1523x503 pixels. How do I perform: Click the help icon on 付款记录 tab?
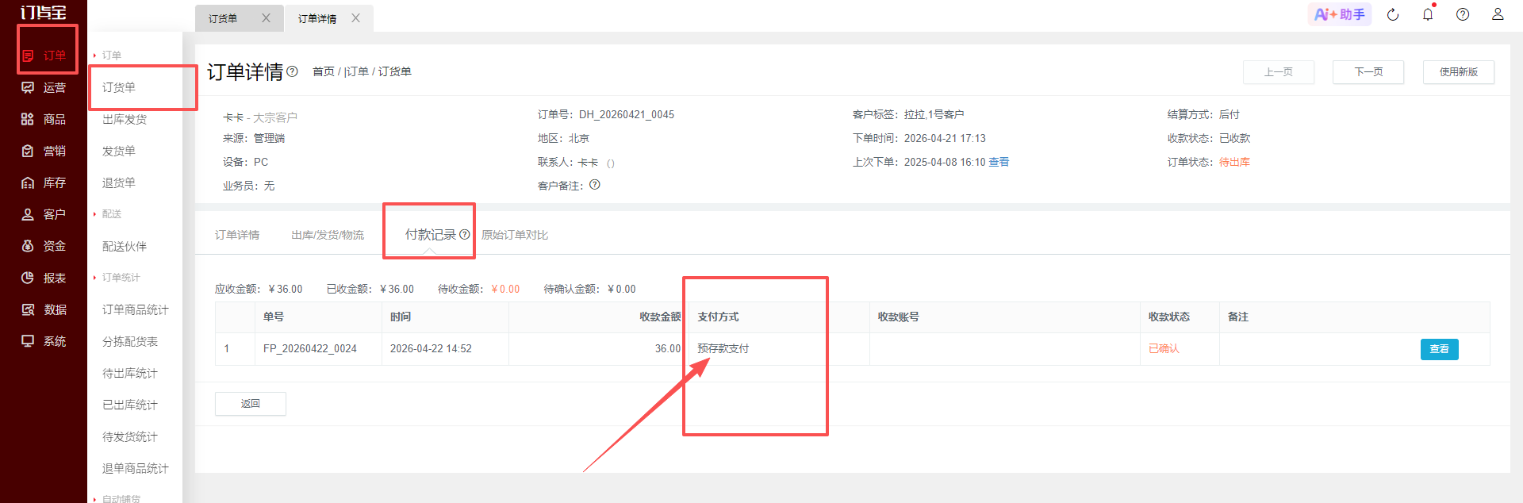(465, 234)
